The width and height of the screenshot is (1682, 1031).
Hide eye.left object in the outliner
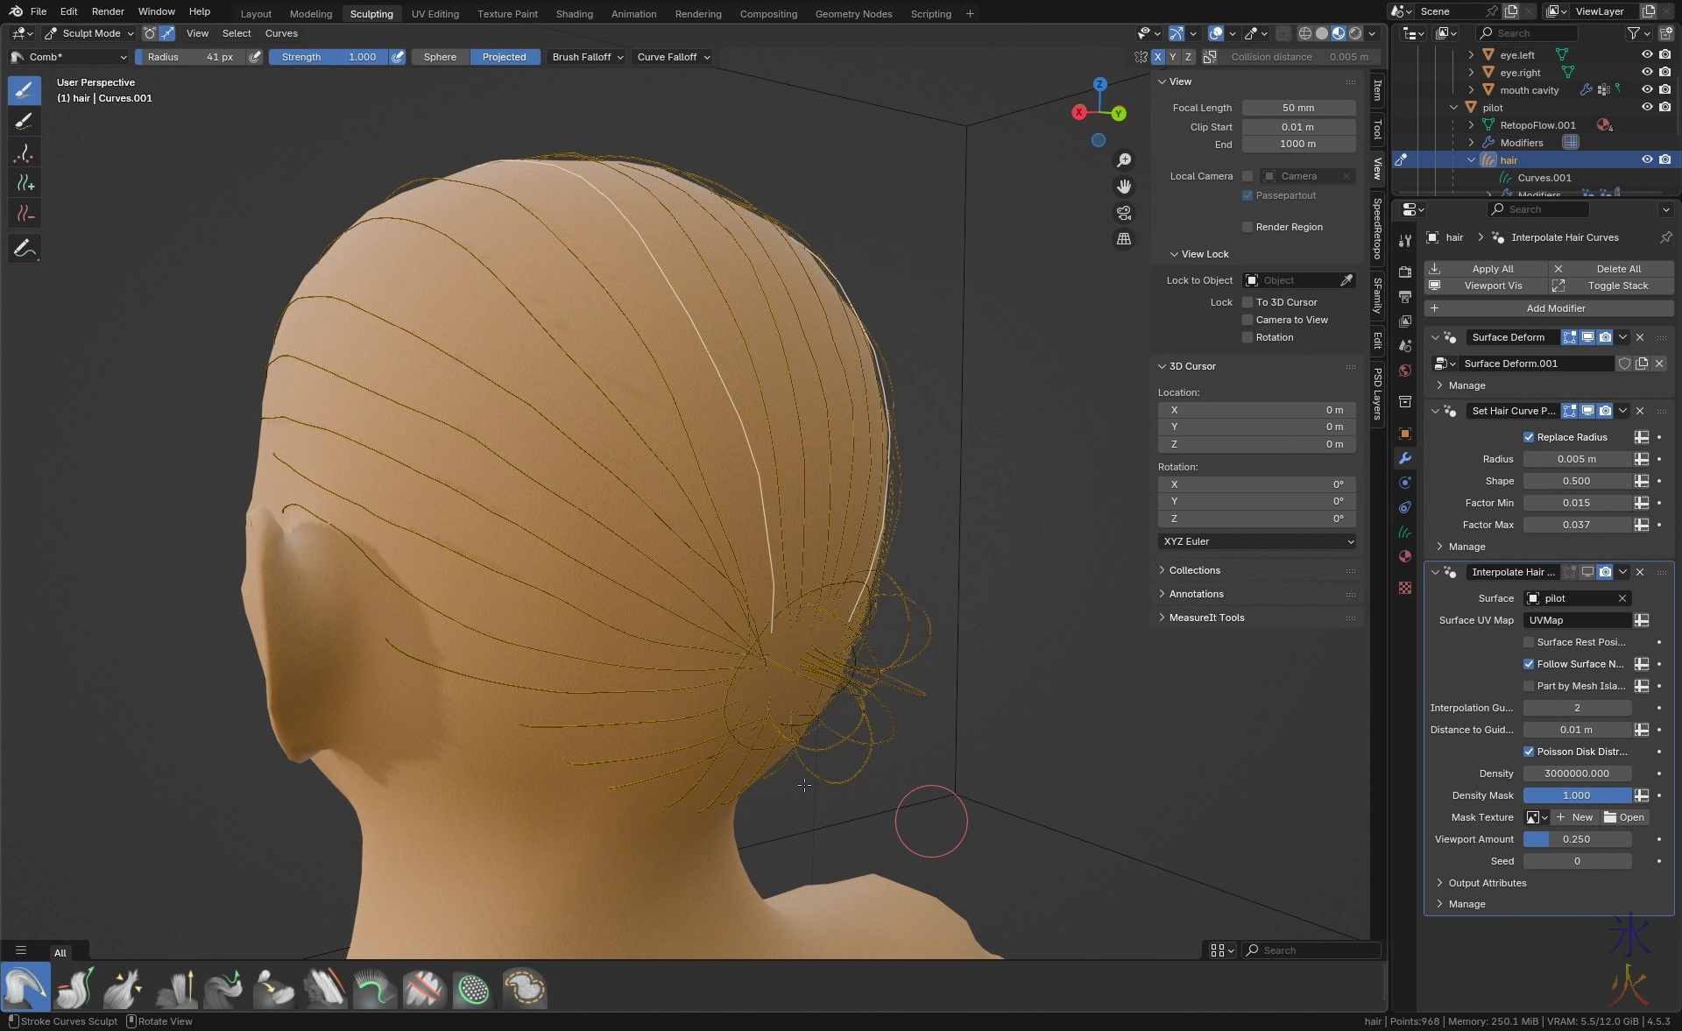[1647, 54]
